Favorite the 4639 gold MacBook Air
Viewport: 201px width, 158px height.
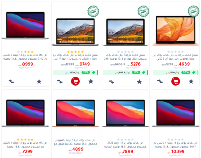[191, 81]
